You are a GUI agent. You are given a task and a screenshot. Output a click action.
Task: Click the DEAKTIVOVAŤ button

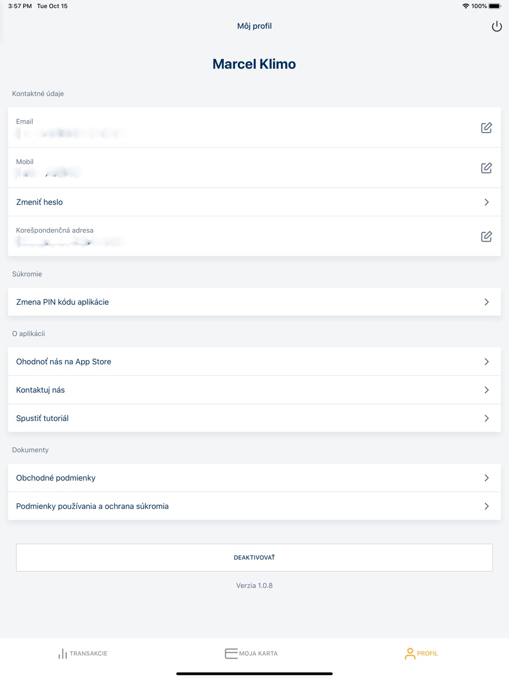point(254,557)
